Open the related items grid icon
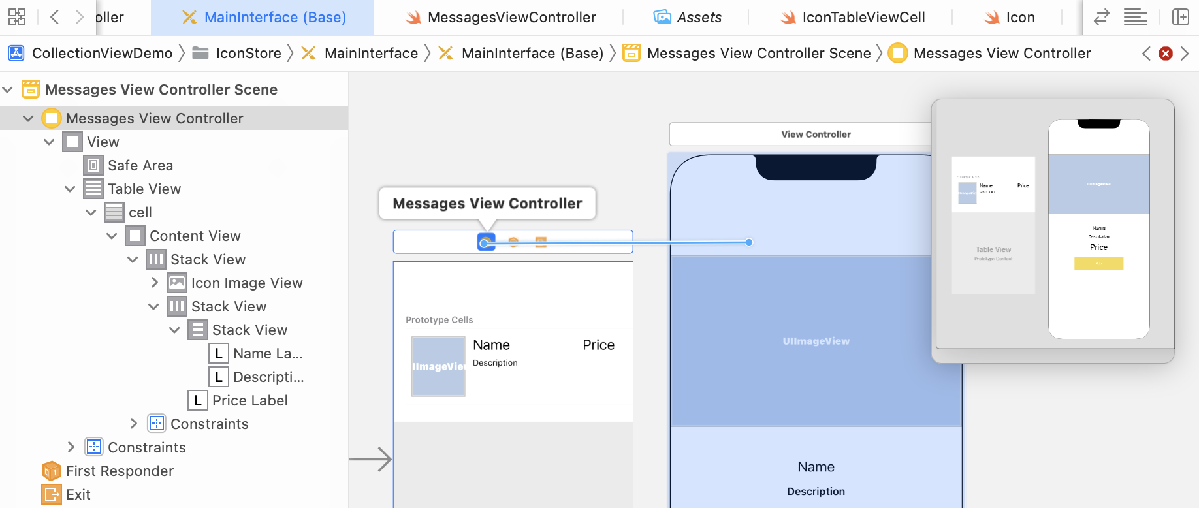 click(17, 17)
